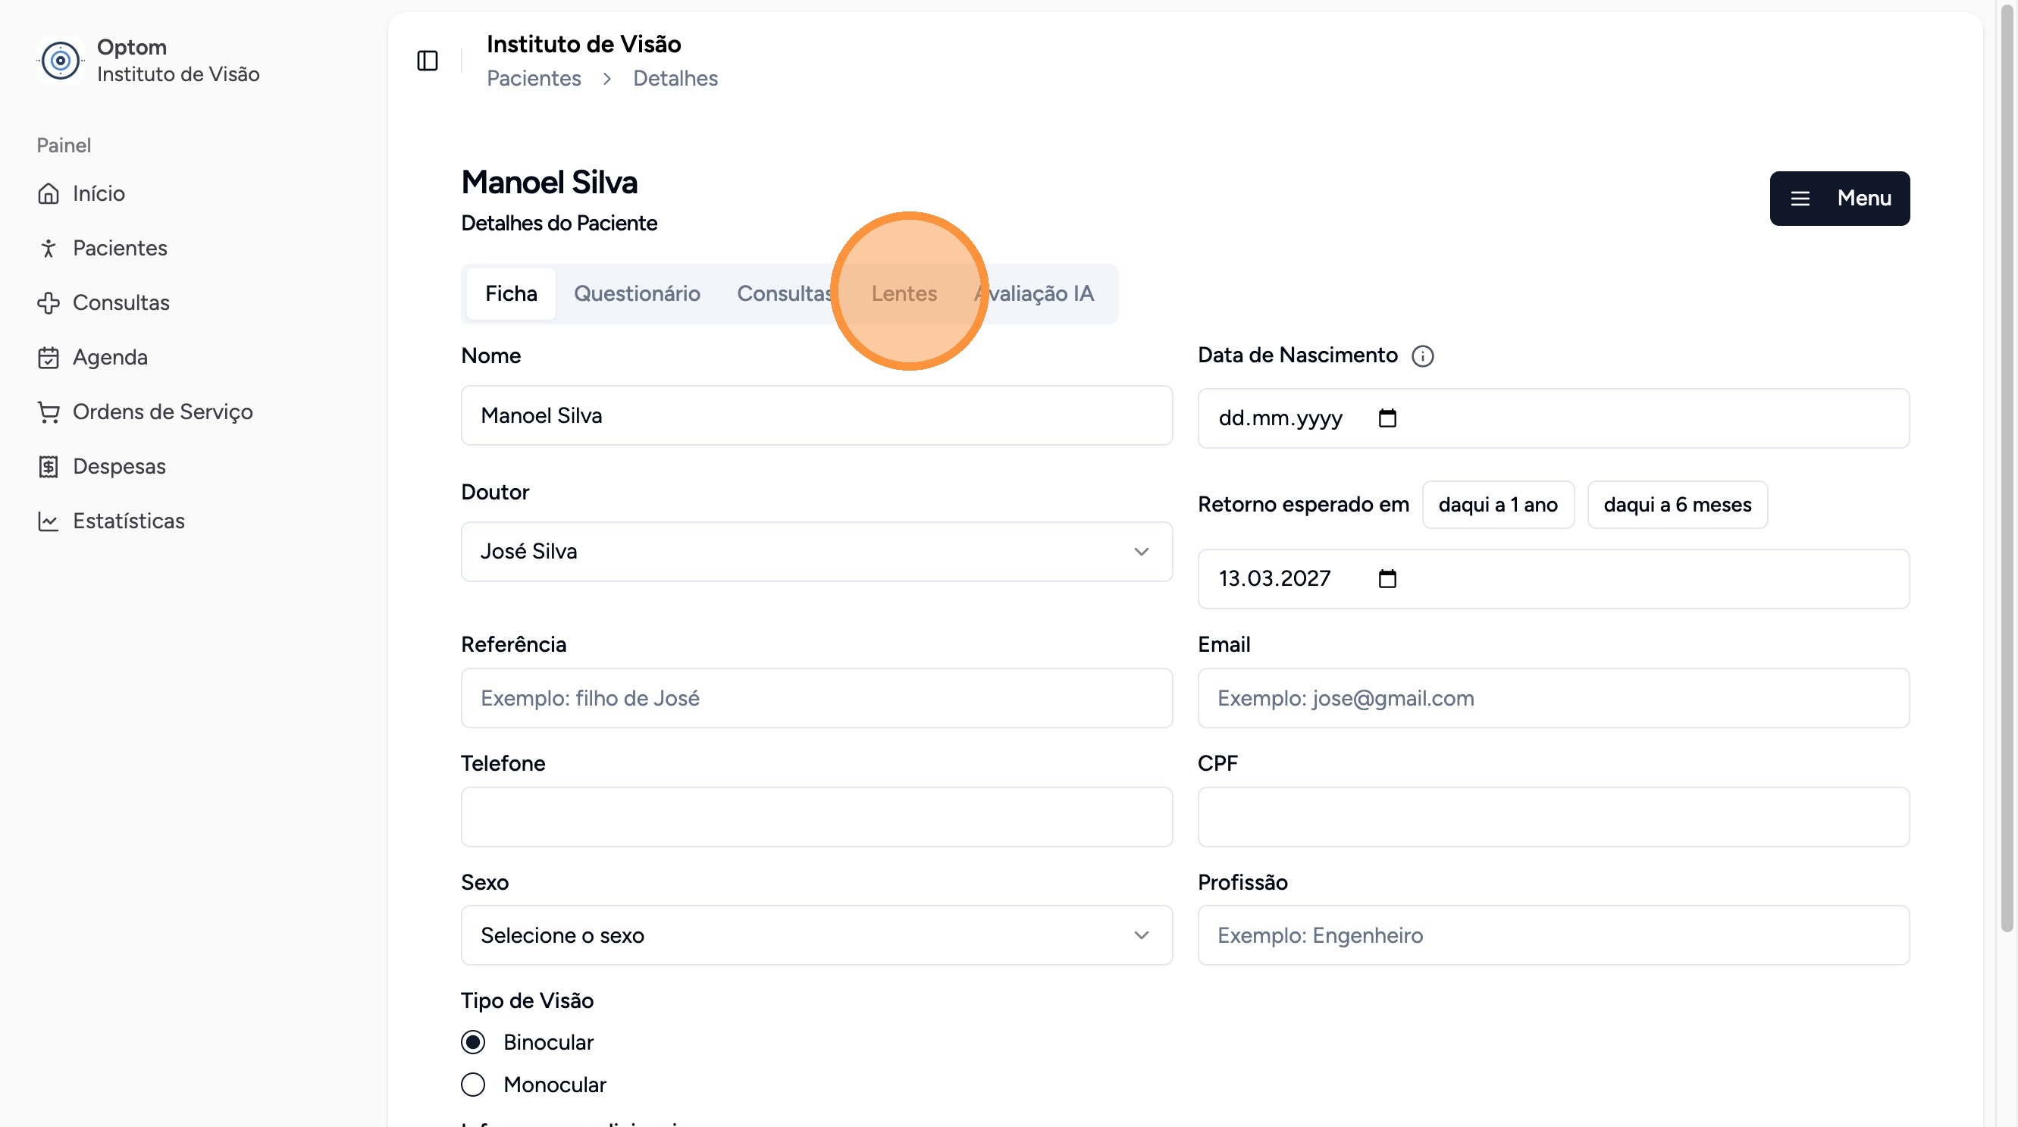Click info icon beside Data de Nascimento
The height and width of the screenshot is (1127, 2018).
point(1422,356)
